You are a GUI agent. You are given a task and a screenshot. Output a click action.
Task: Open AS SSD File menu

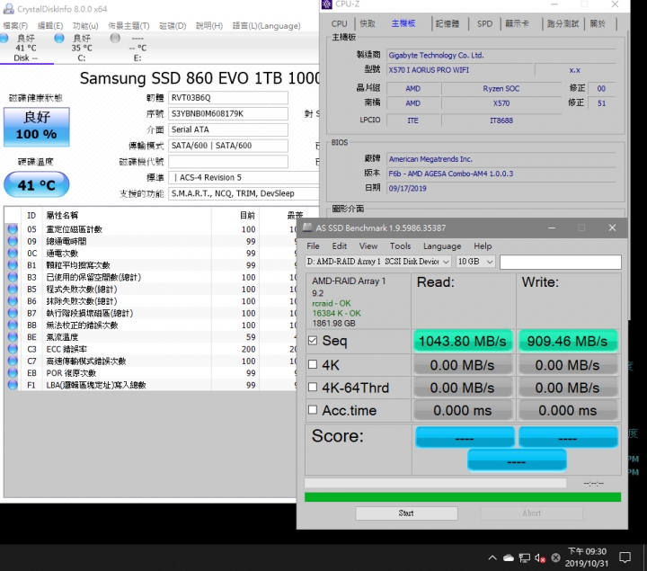(x=313, y=246)
